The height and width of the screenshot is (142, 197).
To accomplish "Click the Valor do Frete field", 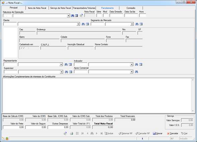I will click(13, 127).
